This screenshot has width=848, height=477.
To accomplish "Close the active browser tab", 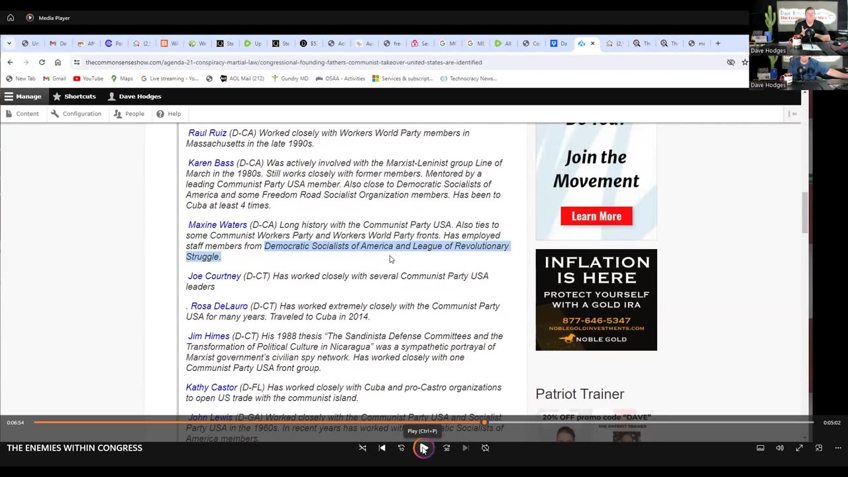I will 592,44.
